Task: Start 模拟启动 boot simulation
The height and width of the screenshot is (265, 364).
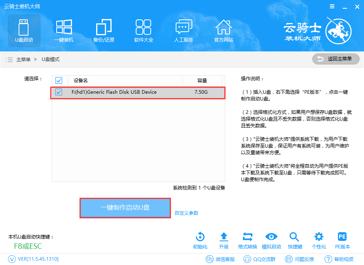Action: 271,240
